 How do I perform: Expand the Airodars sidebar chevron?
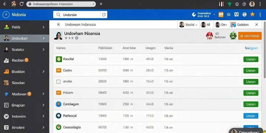tap(44, 127)
